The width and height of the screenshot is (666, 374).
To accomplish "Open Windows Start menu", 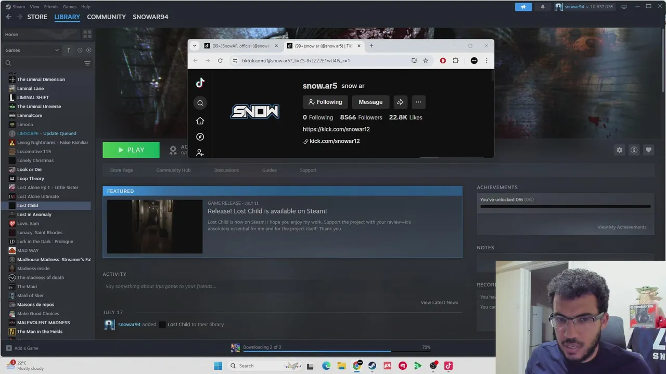I will coord(217,366).
